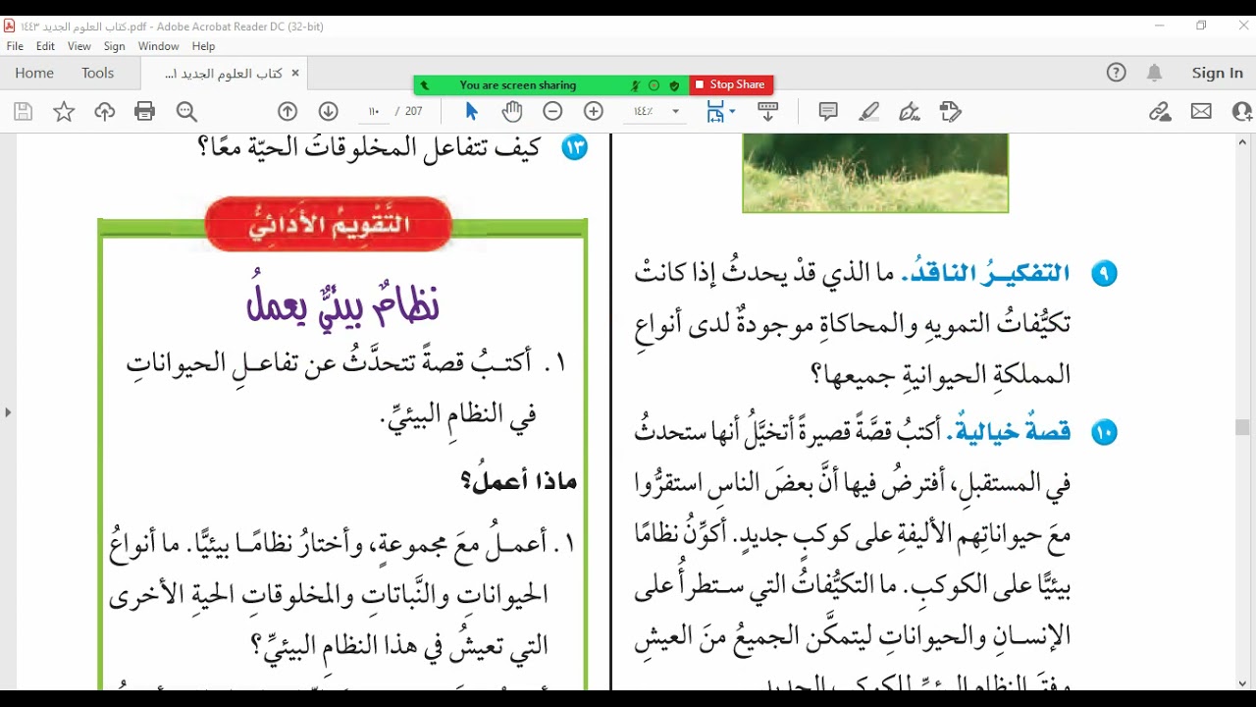
Task: Click the fit page icon
Action: (715, 112)
